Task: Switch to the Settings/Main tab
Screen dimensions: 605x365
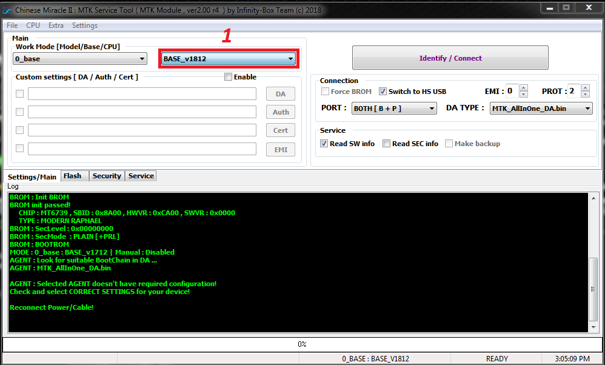Action: pos(32,176)
